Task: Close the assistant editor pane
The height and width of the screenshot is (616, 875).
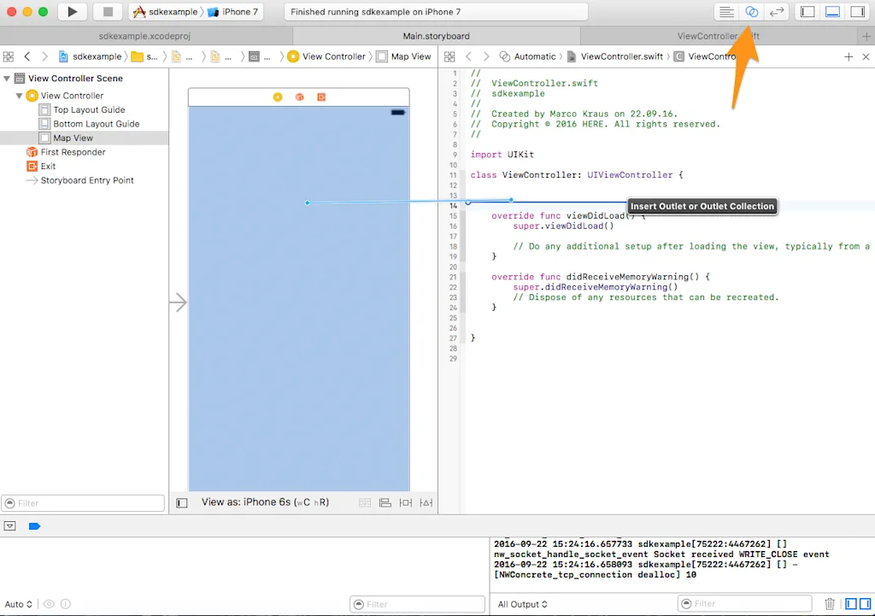Action: coord(866,56)
